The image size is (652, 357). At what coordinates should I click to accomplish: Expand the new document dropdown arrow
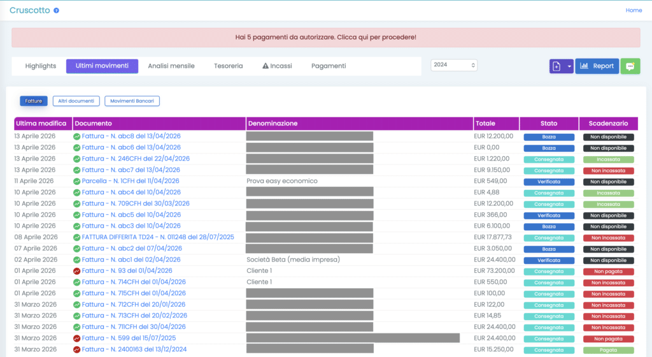(569, 66)
